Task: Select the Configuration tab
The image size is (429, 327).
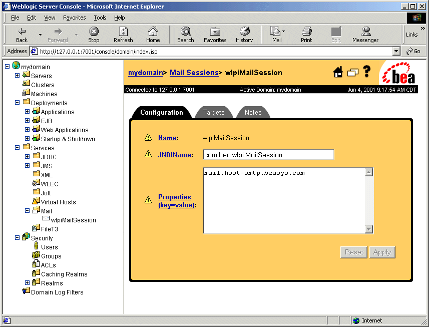Action: pyautogui.click(x=161, y=113)
